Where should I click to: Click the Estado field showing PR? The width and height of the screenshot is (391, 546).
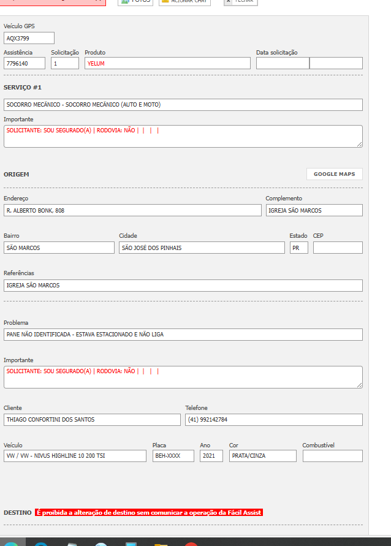pyautogui.click(x=298, y=248)
